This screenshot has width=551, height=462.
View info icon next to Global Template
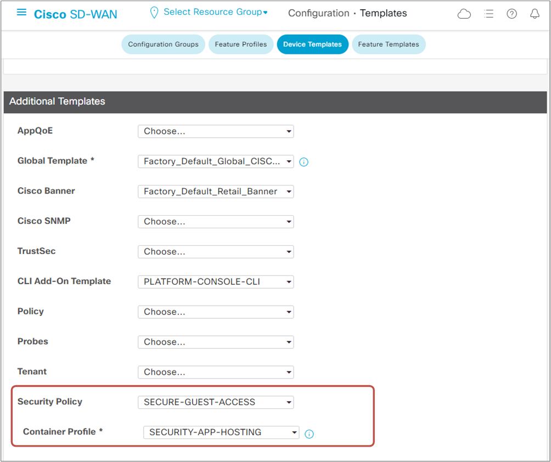tap(304, 162)
